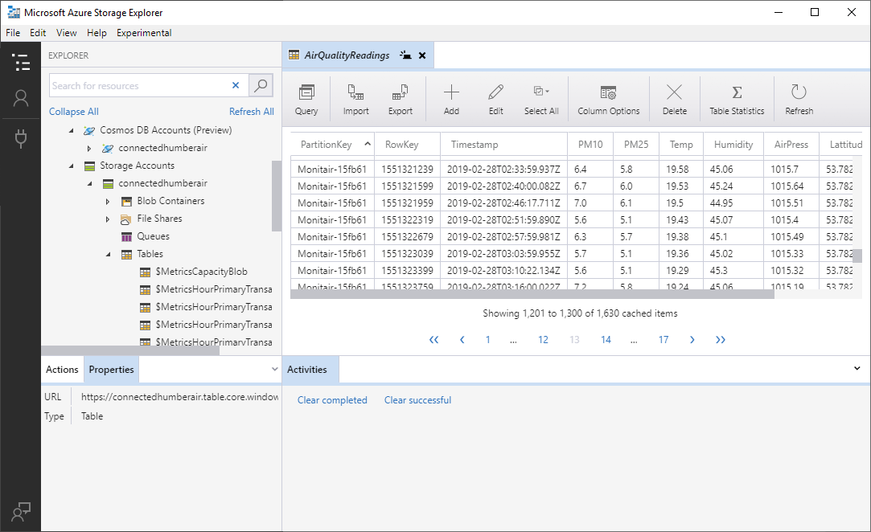Screen dimensions: 871x532
Task: Edit the selected table entity
Action: 495,98
